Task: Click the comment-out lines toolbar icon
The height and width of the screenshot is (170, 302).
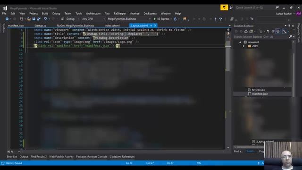Action: [232, 19]
